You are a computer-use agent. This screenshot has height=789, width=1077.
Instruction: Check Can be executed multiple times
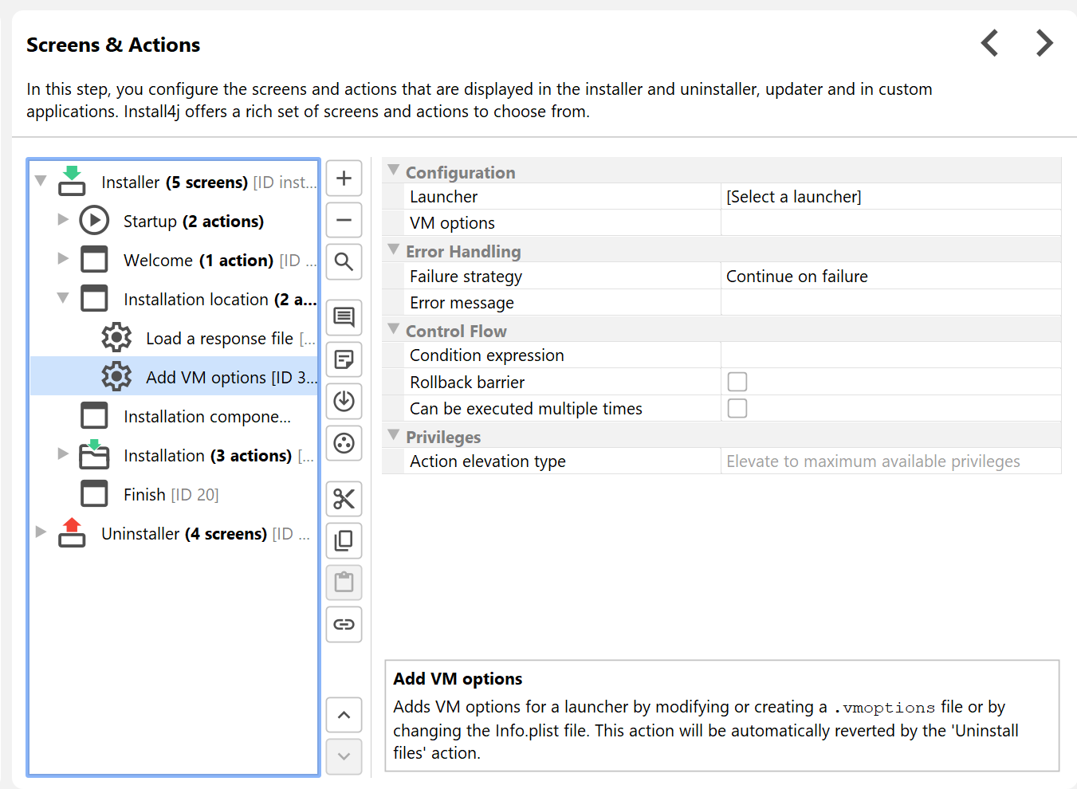pyautogui.click(x=737, y=409)
